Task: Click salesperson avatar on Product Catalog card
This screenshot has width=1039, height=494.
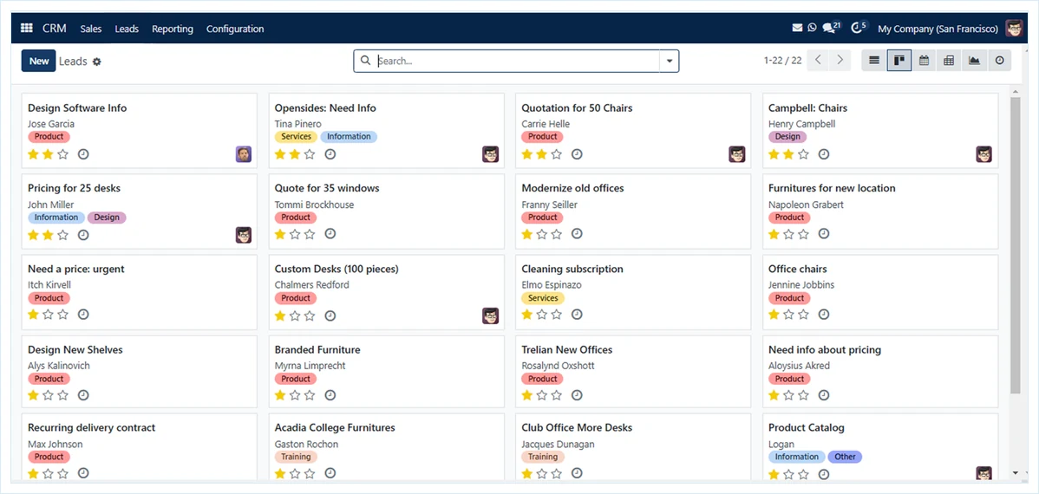Action: (984, 473)
